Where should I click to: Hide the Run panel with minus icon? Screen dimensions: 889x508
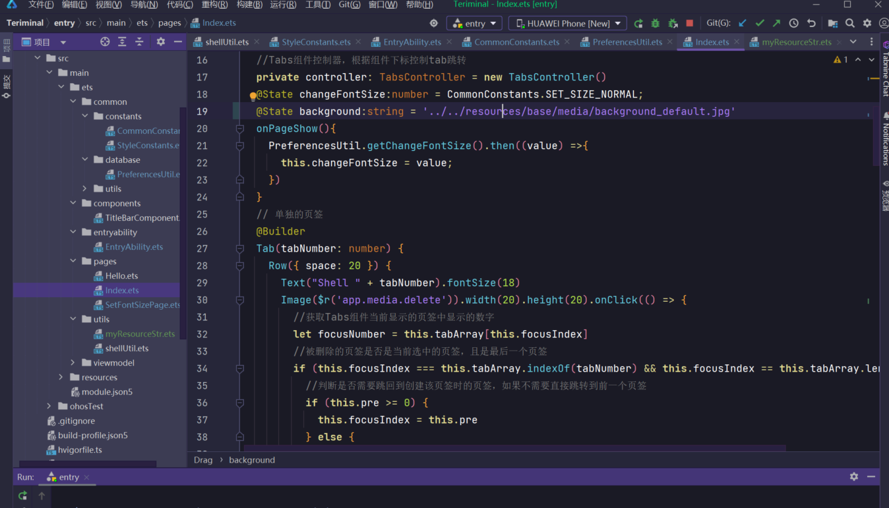(x=871, y=476)
